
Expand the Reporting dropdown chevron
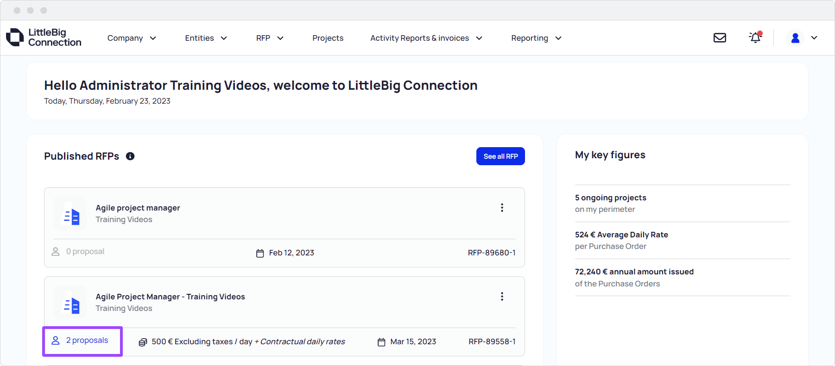coord(558,38)
